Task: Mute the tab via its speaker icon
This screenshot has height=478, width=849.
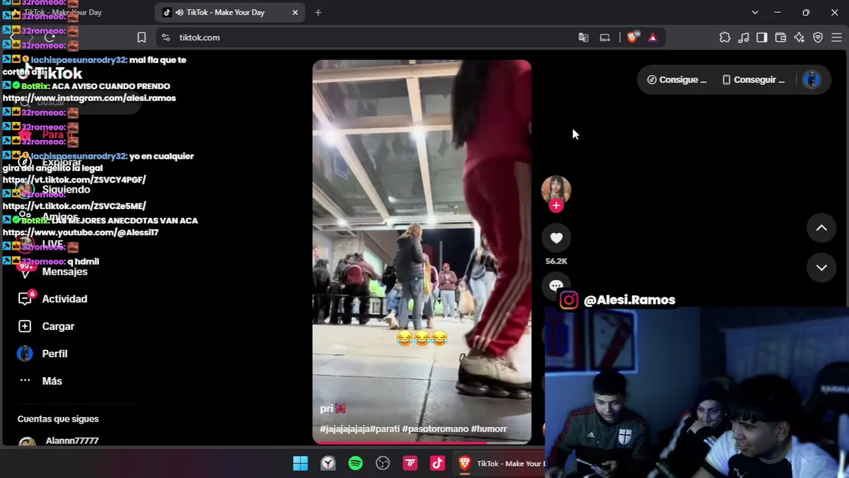Action: pos(179,13)
